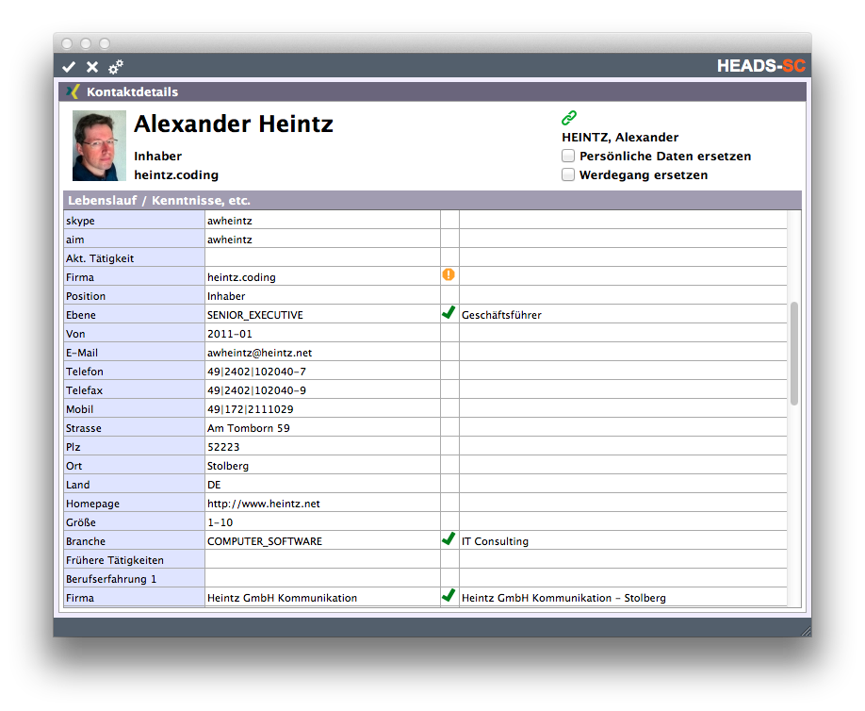Image resolution: width=865 pixels, height=711 pixels.
Task: Click the checkmark confirm icon in toolbar
Action: coord(69,67)
